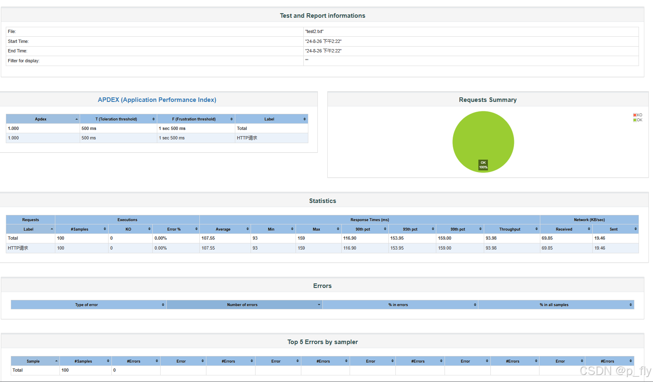Viewport: 653px width, 382px height.
Task: Sort Statistics by 99th pct column
Action: pos(460,229)
